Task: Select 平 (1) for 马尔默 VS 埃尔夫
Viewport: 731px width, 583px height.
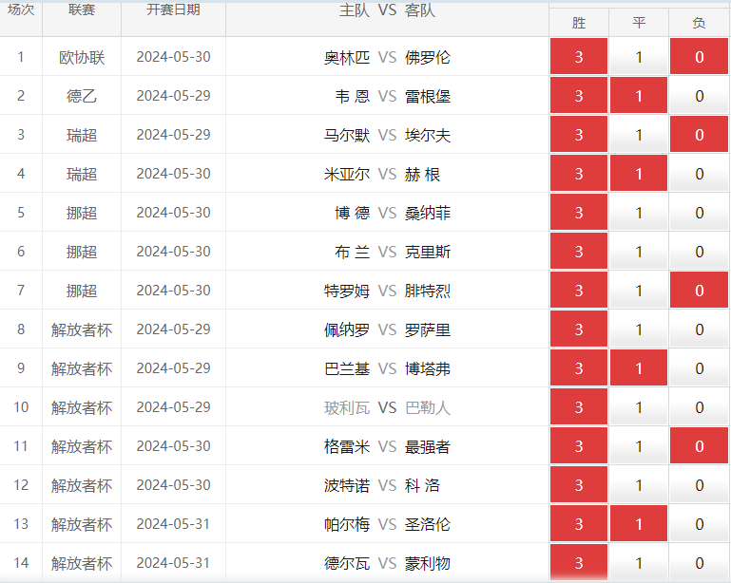Action: pos(639,135)
